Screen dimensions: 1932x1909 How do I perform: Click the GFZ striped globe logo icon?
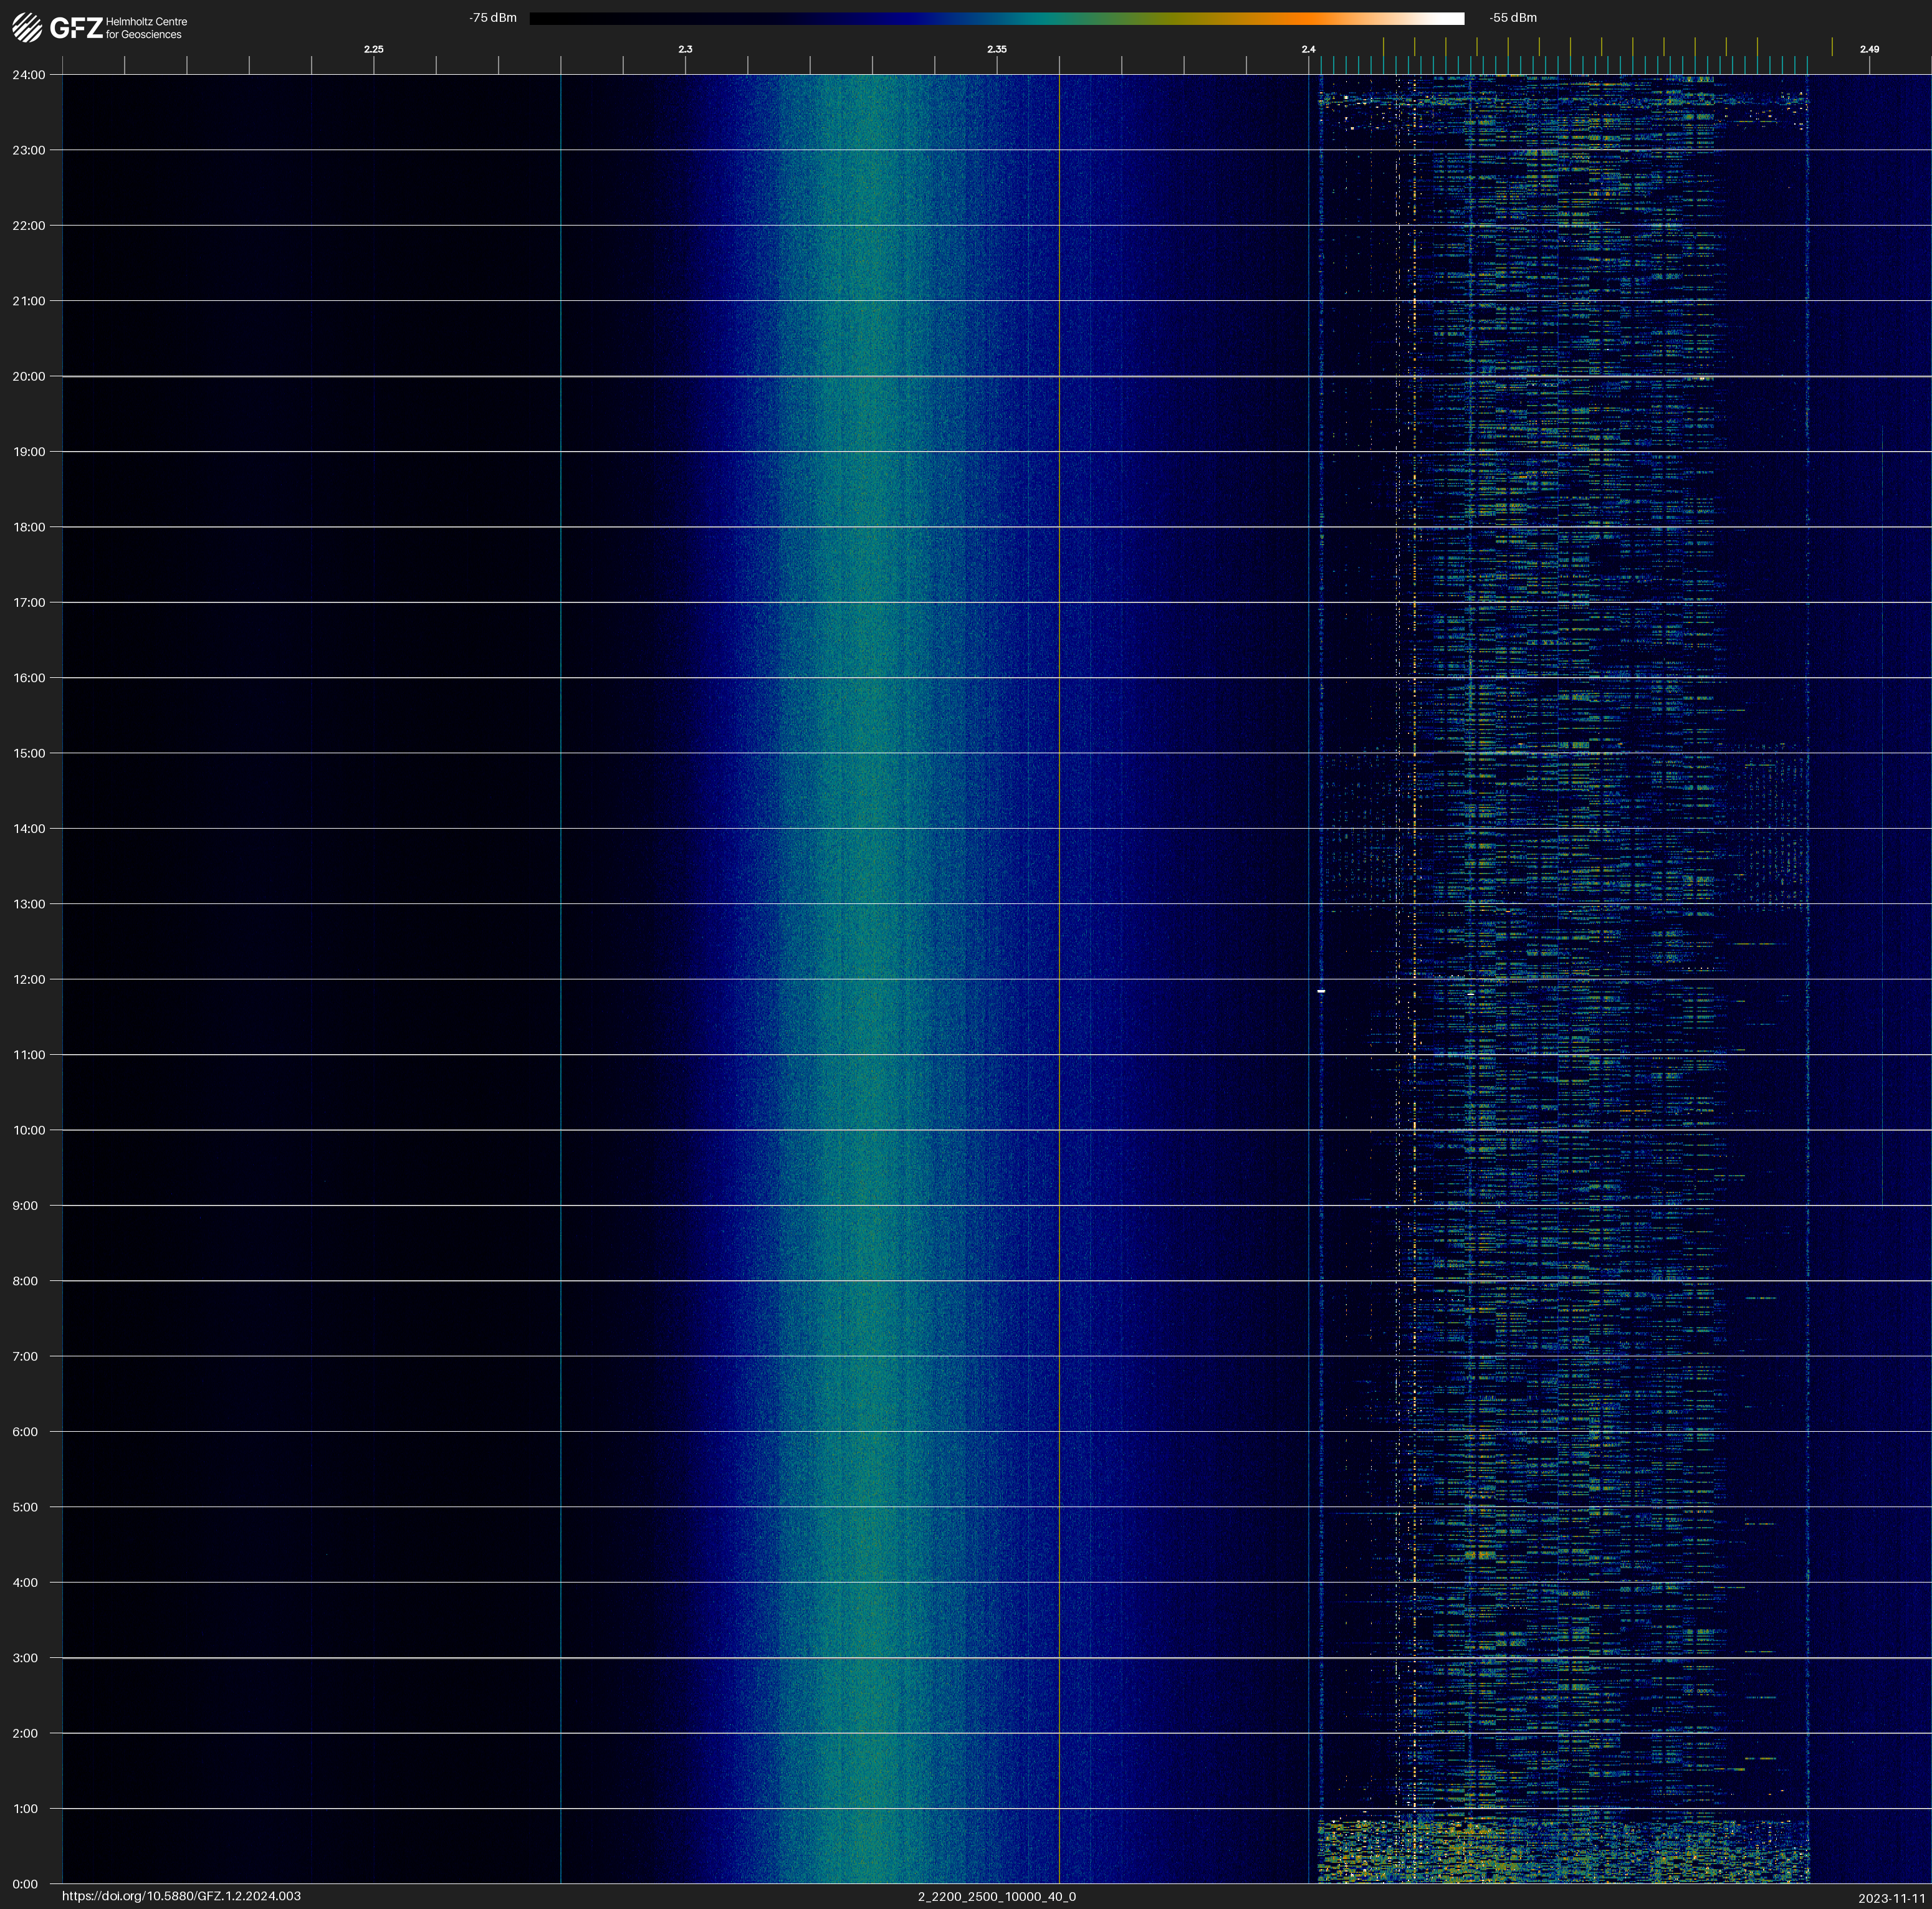click(x=27, y=27)
